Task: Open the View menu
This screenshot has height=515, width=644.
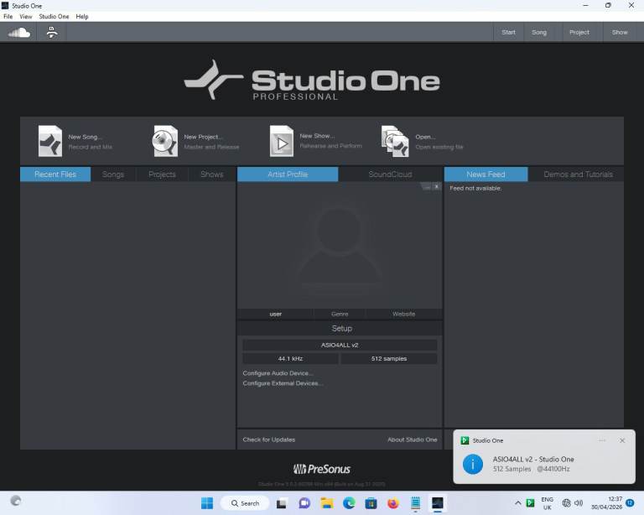Action: coord(26,16)
